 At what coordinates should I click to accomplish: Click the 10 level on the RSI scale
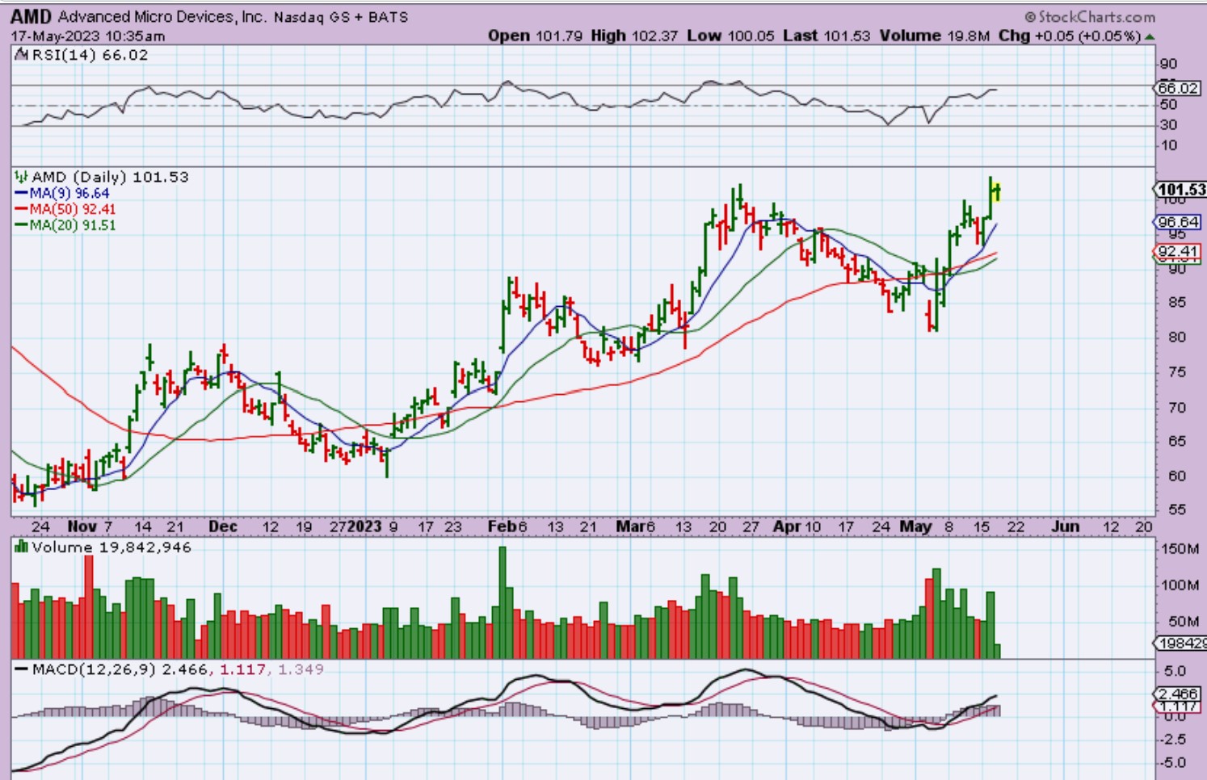(1168, 145)
